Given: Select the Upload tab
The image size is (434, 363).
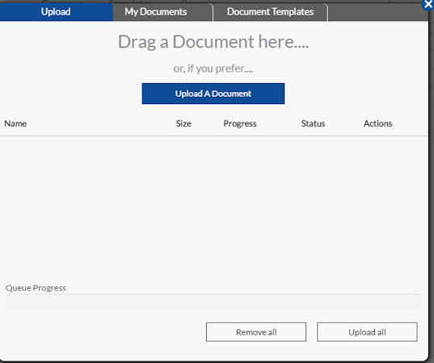Looking at the screenshot, I should point(57,12).
